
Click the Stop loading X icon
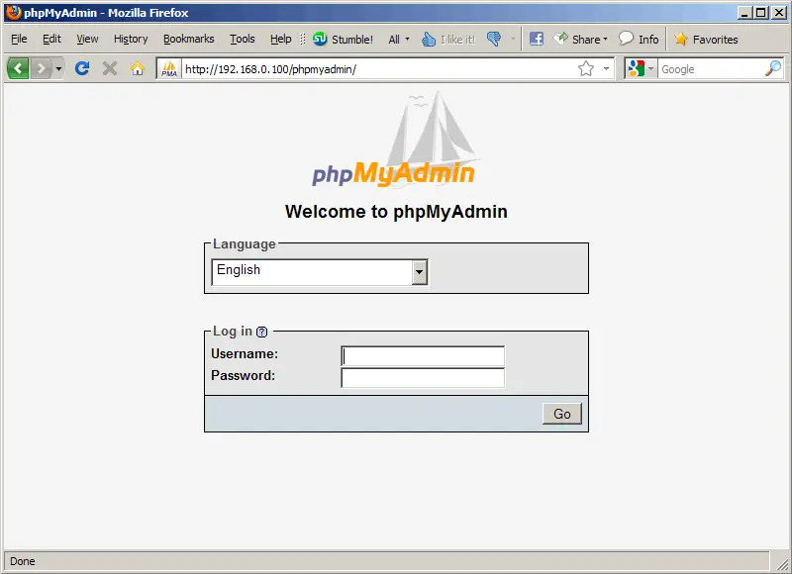point(110,68)
